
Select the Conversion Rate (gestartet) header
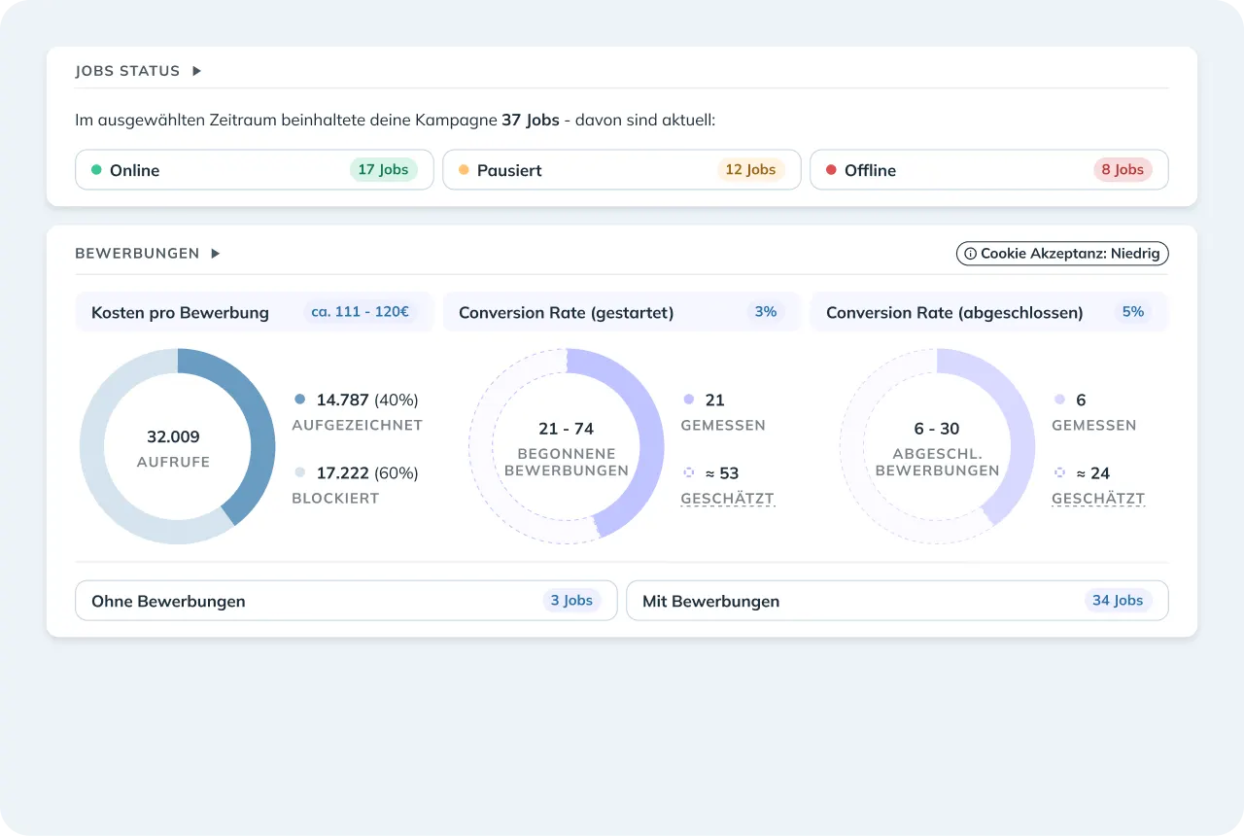[622, 312]
